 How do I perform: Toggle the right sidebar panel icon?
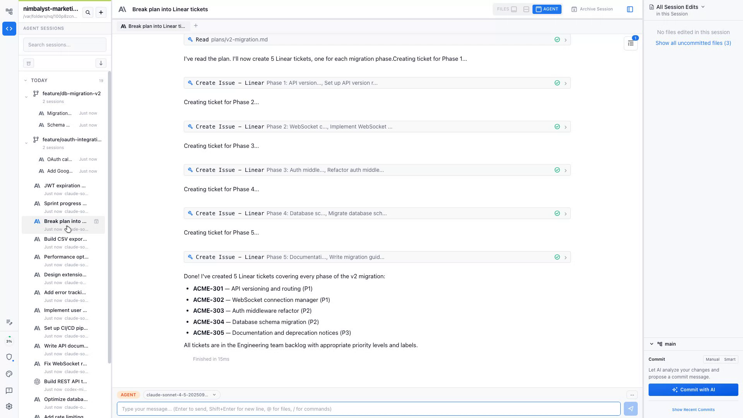pos(630,9)
